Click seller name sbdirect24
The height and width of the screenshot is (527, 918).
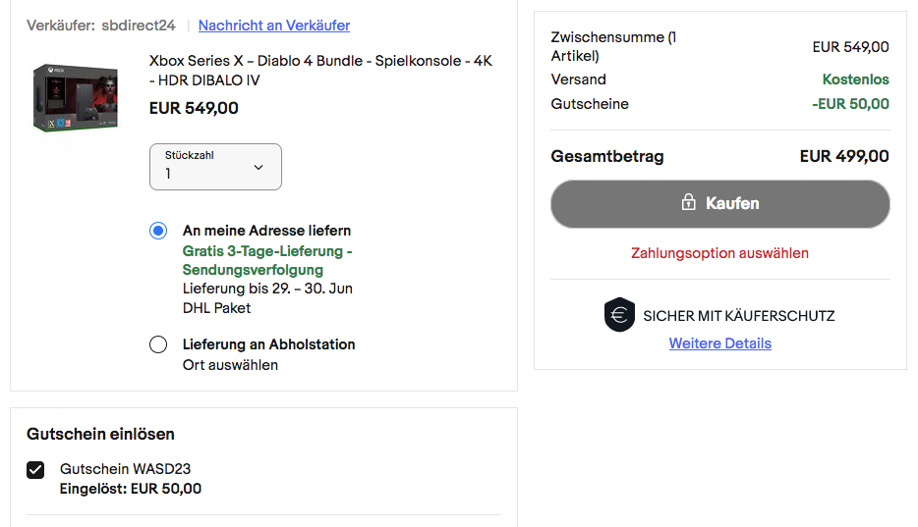coord(139,26)
